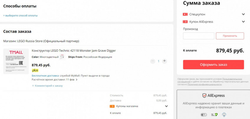Expand the Купоны магазина section

pyautogui.click(x=166, y=106)
